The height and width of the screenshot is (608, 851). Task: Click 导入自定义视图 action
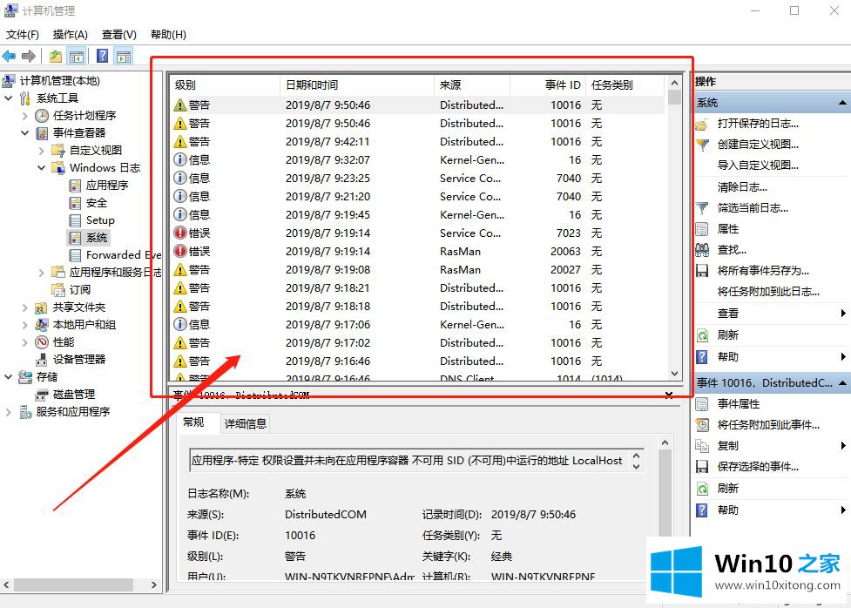tap(758, 165)
